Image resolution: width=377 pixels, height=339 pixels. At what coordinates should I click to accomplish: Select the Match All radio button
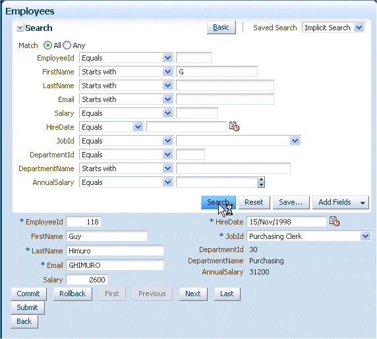click(x=47, y=45)
